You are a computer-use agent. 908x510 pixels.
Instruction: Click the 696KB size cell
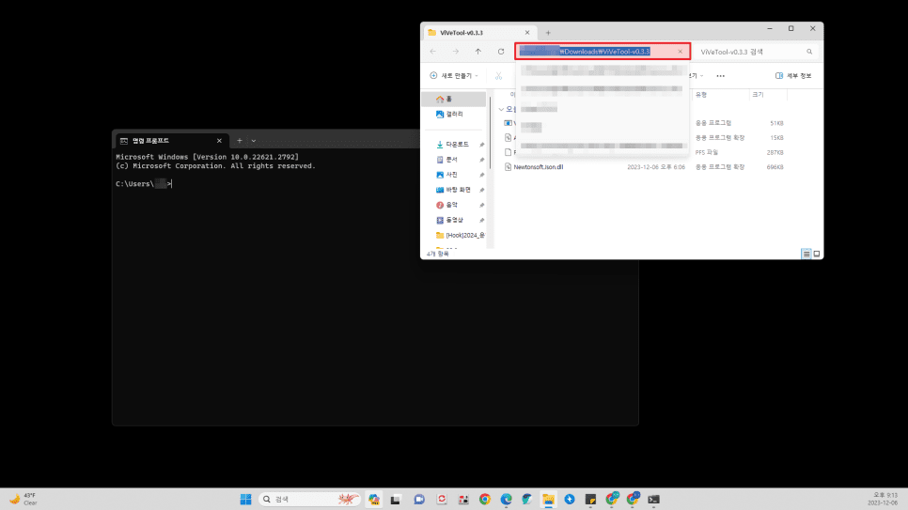pyautogui.click(x=775, y=167)
